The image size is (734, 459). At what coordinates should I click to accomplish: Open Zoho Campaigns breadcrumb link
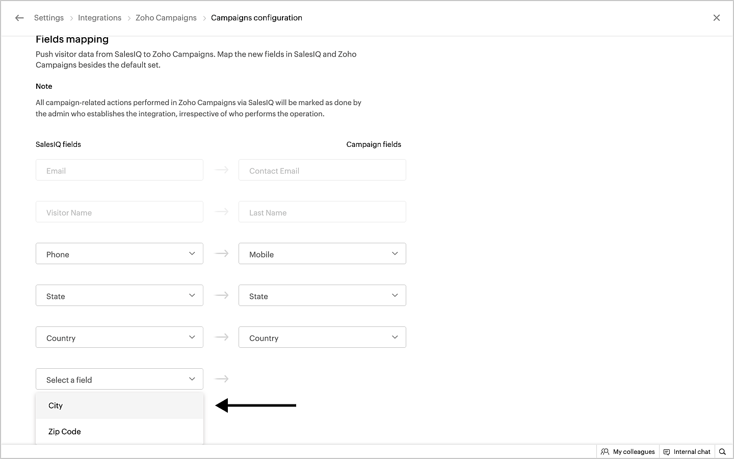pyautogui.click(x=166, y=18)
